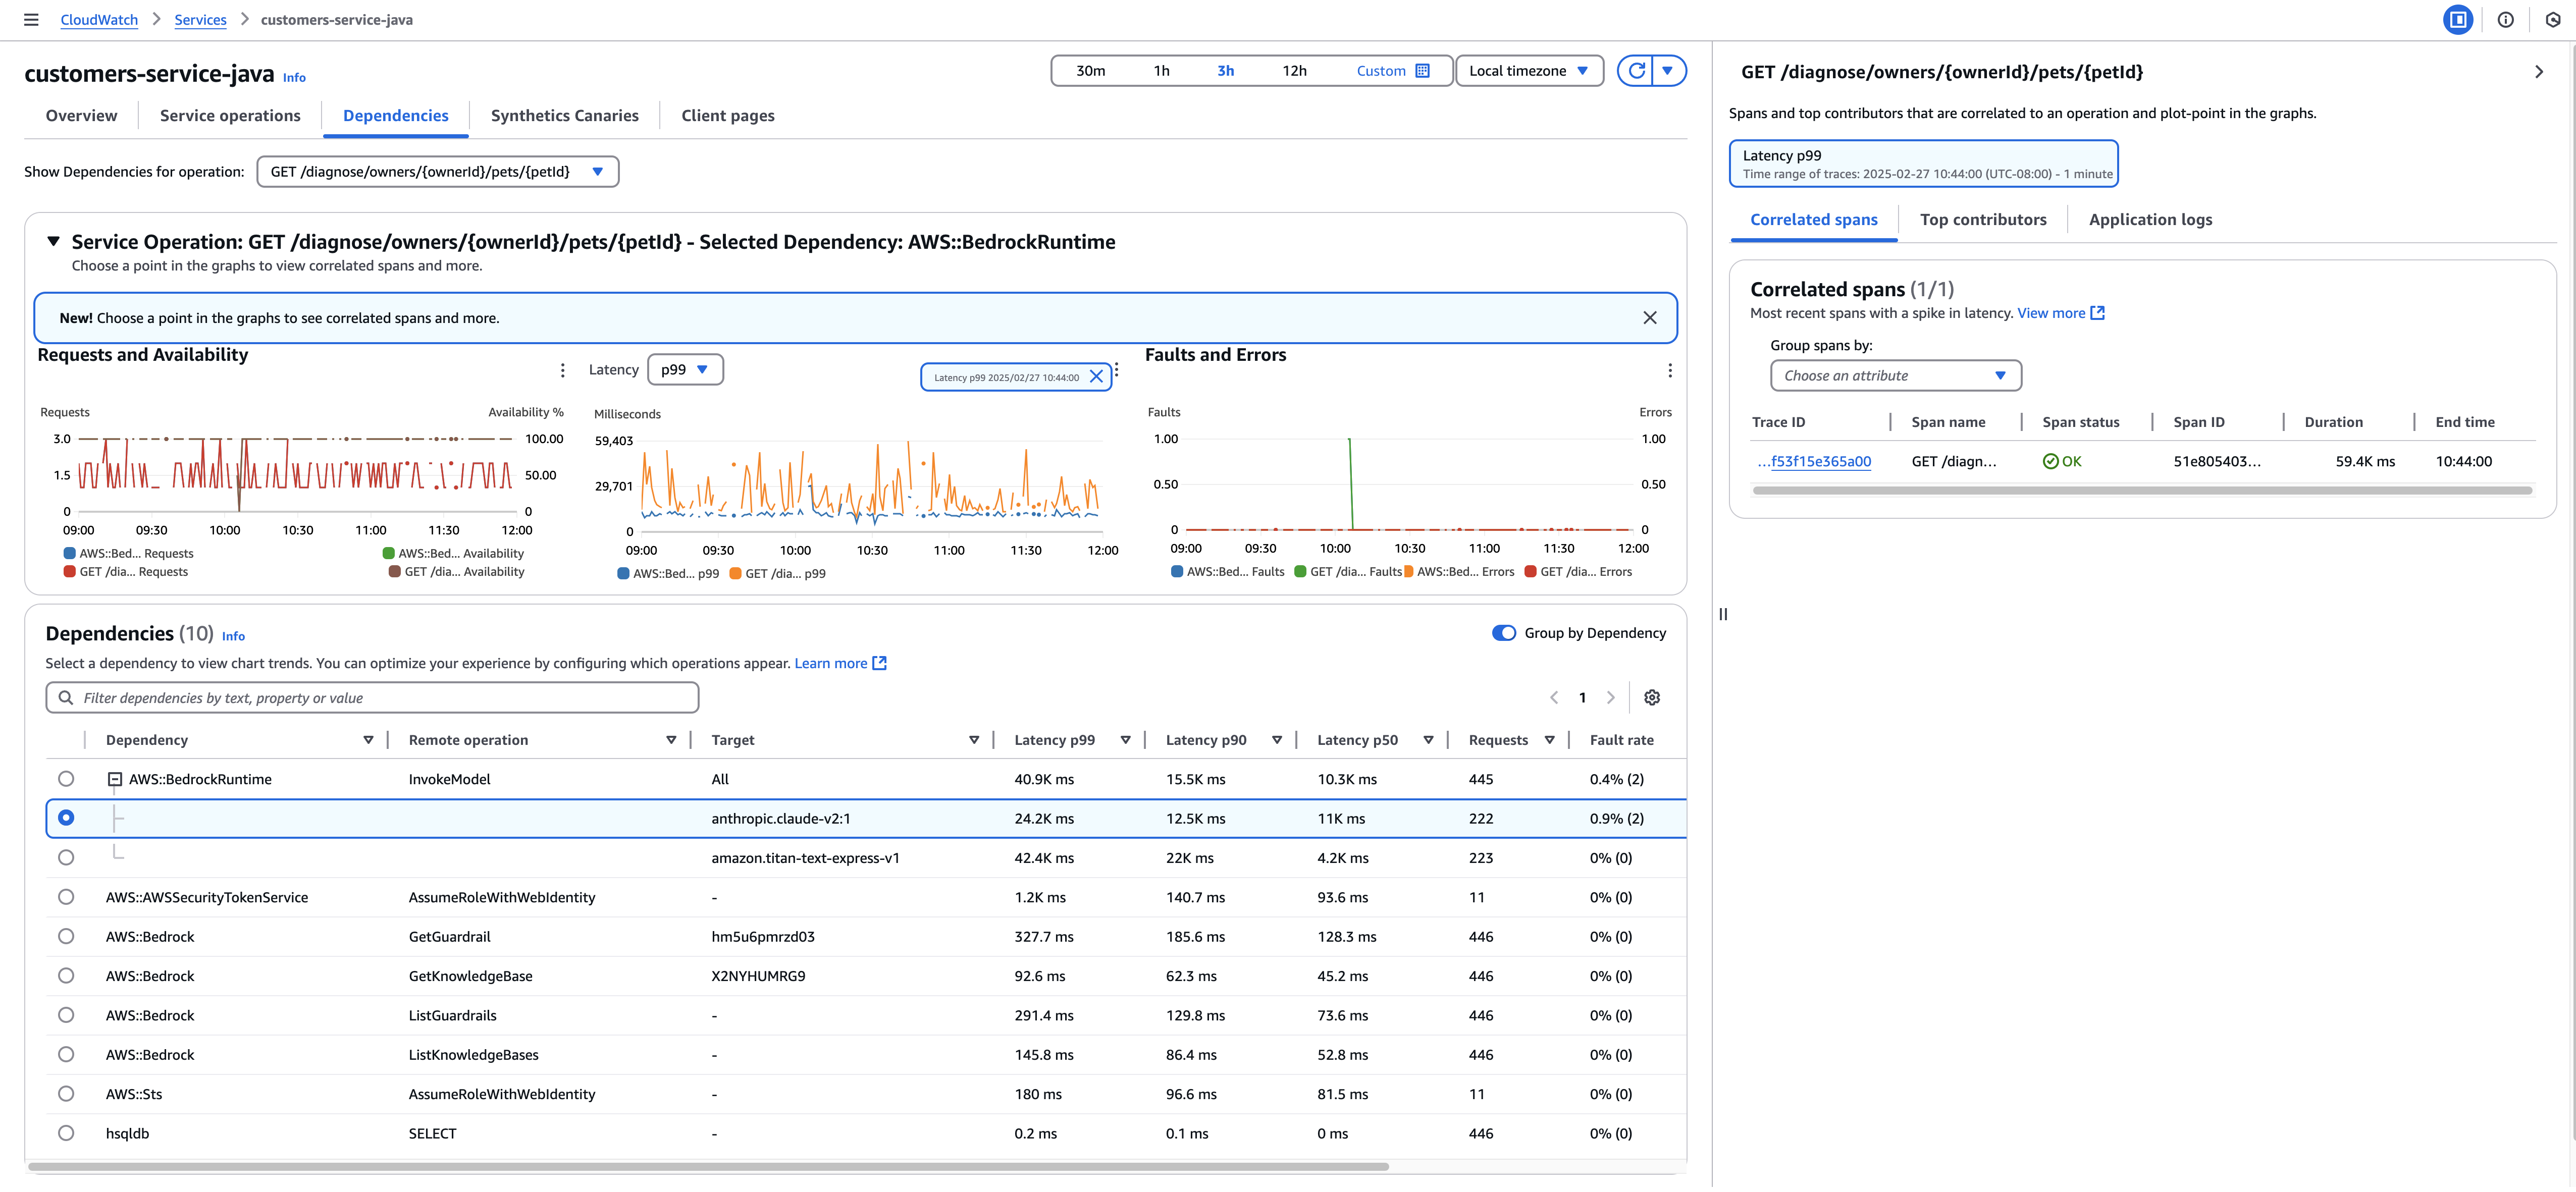Open the Local timezone dropdown
The height and width of the screenshot is (1192, 2576).
1529,70
